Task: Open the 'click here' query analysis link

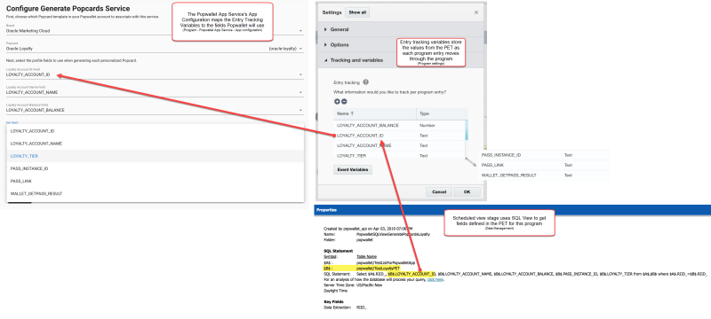Action: point(435,280)
